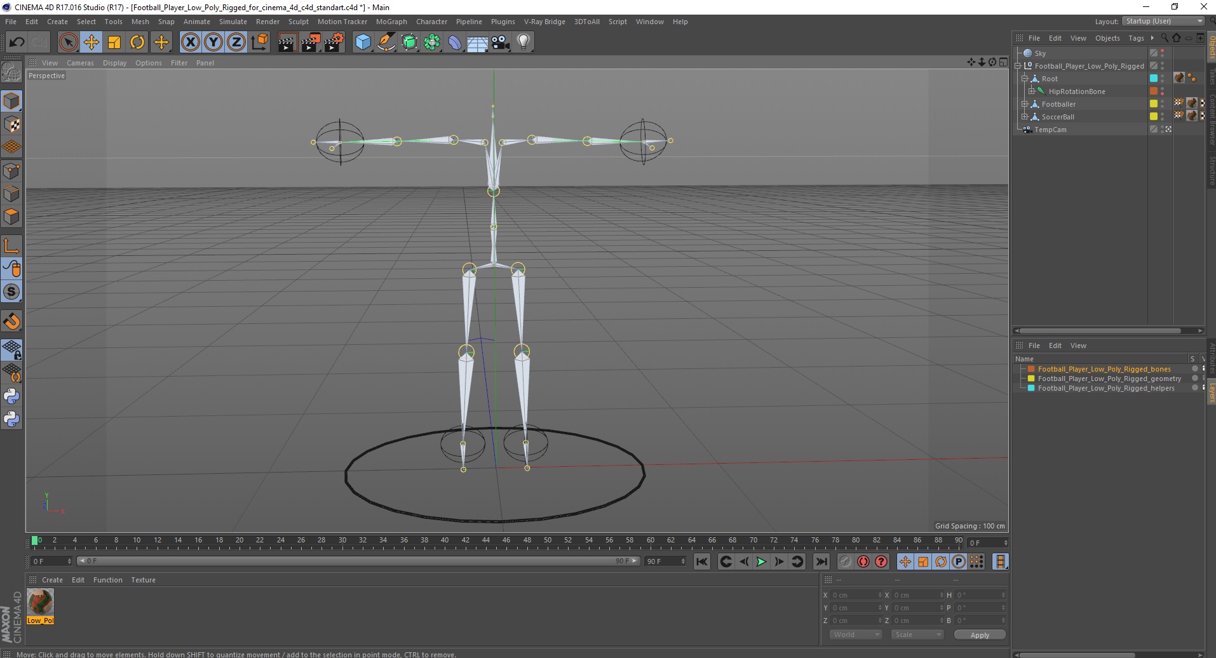1216x658 pixels.
Task: Toggle the Snap (S) button
Action: pyautogui.click(x=11, y=292)
